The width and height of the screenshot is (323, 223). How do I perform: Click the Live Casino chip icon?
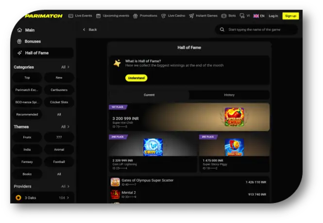(x=163, y=16)
